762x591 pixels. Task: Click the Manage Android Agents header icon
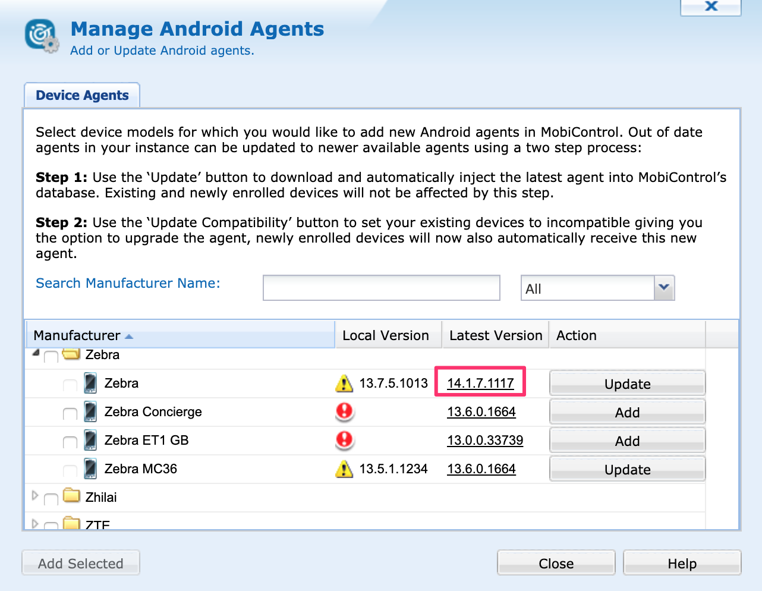[42, 36]
